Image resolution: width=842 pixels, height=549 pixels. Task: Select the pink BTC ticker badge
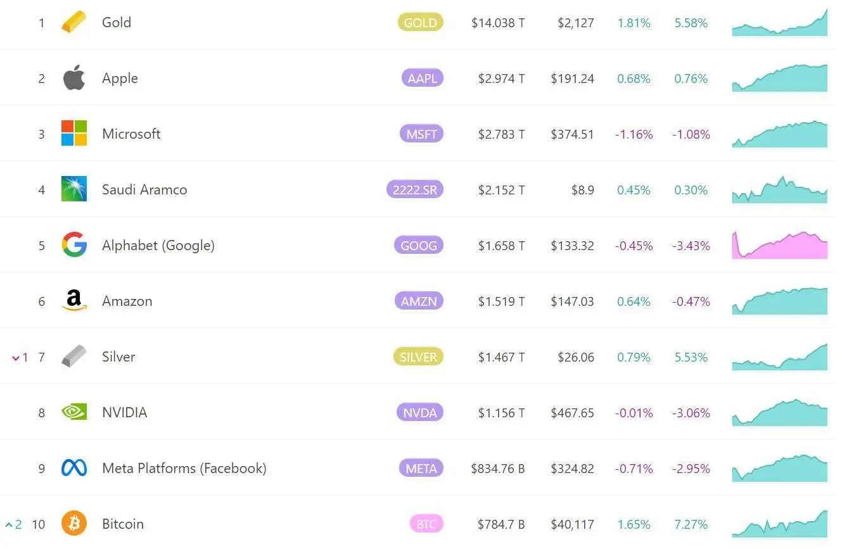coord(426,524)
